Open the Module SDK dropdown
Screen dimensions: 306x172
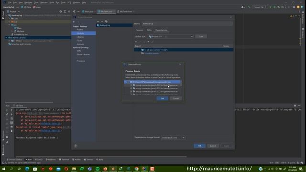[170, 36]
